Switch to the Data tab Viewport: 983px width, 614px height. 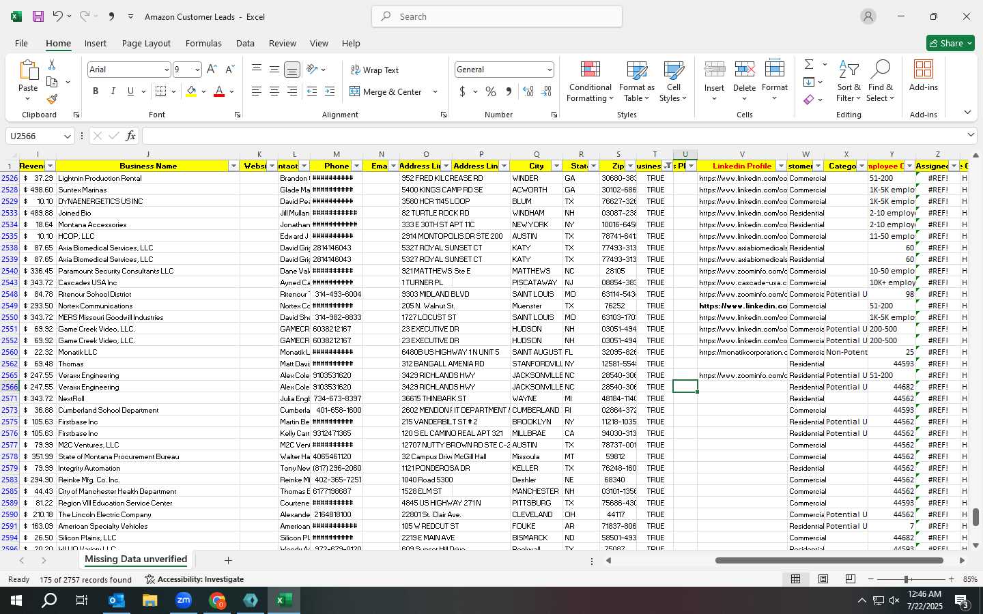(245, 43)
